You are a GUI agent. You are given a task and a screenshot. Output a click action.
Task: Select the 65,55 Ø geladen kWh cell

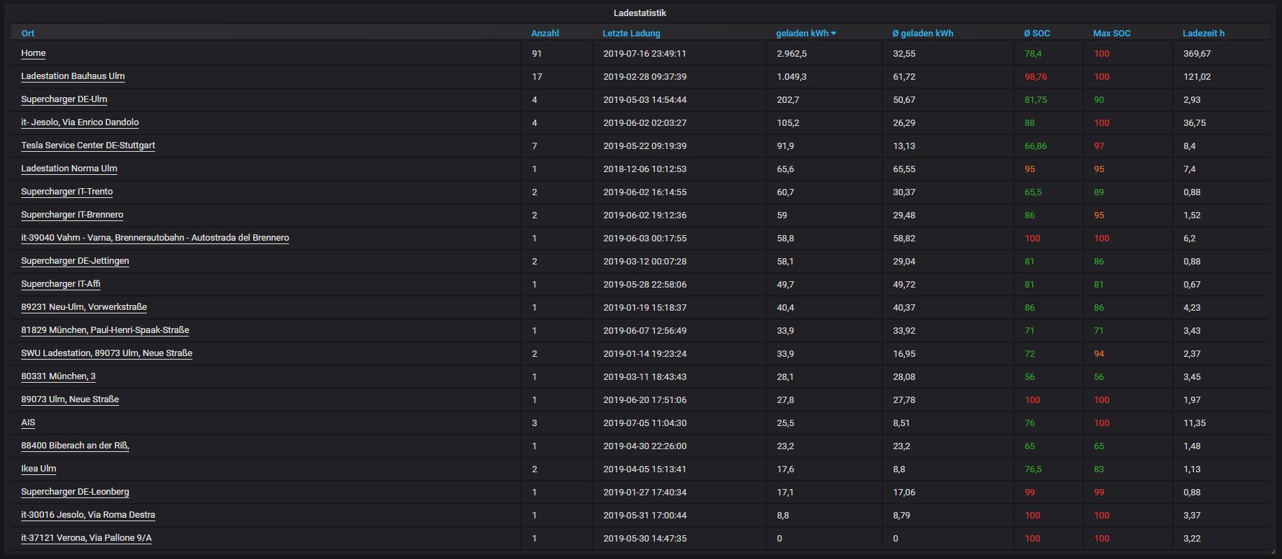[x=904, y=169]
